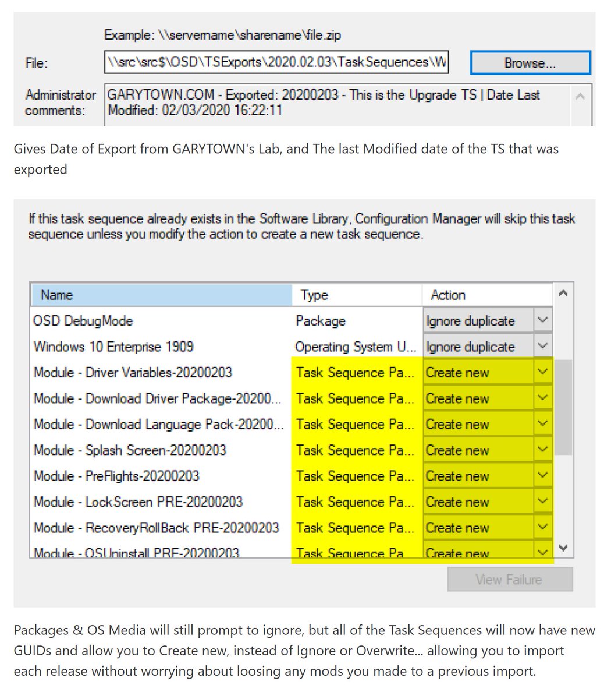Open Action dropdown for Download Driver Package row

coord(542,398)
